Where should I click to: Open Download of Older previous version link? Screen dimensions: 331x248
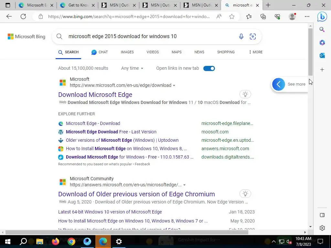(137, 194)
